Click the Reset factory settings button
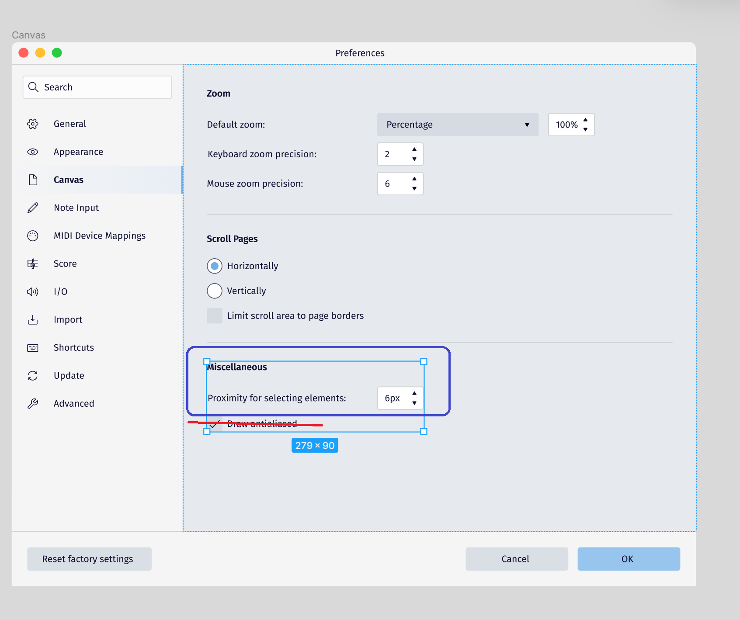The width and height of the screenshot is (740, 620). pyautogui.click(x=89, y=559)
